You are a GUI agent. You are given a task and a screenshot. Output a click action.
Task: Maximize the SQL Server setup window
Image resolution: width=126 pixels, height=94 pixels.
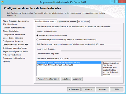117,2
